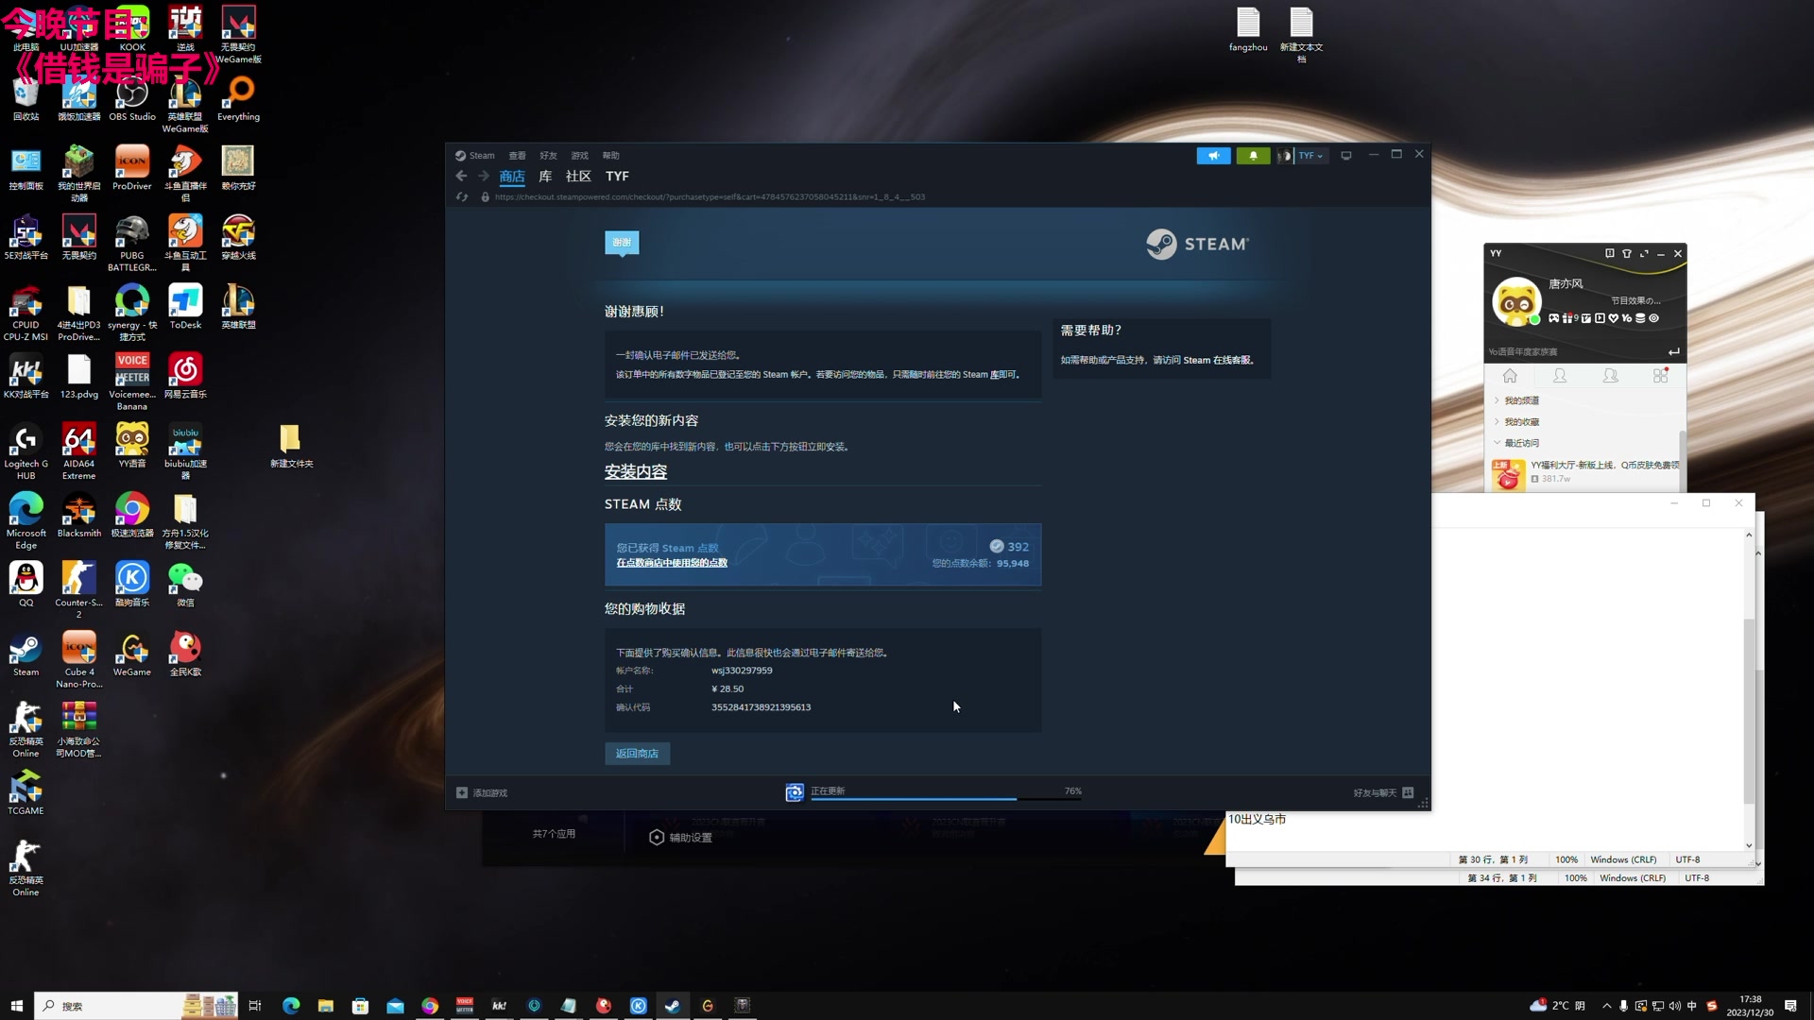Image resolution: width=1814 pixels, height=1020 pixels.
Task: Click the 返回商店 button
Action: 637,754
